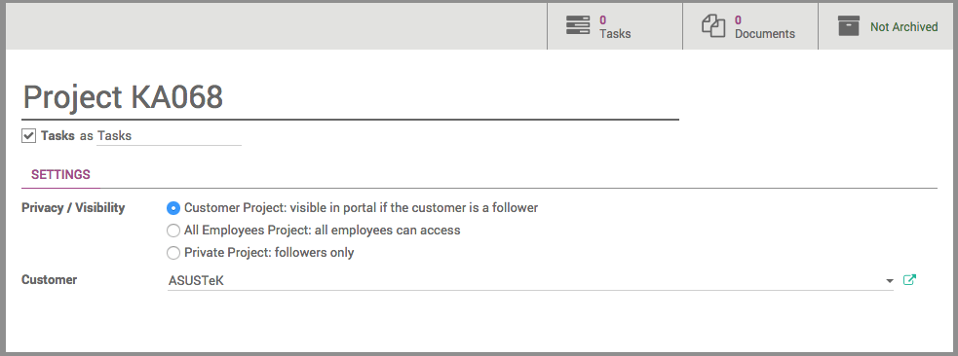Choose Private Project followers only option

173,252
